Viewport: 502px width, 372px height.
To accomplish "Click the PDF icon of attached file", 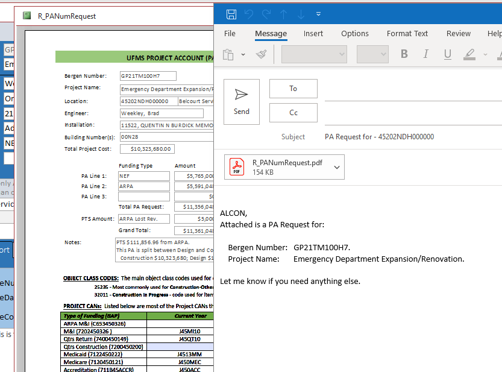I will coord(237,167).
